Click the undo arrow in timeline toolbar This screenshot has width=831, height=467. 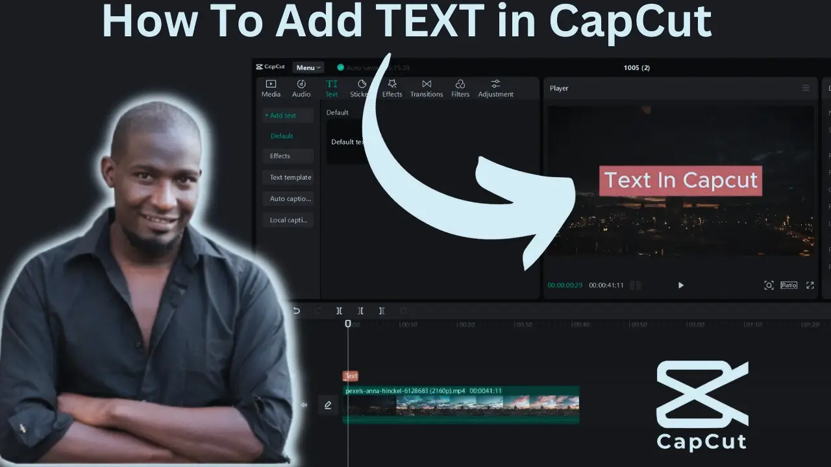[x=297, y=311]
